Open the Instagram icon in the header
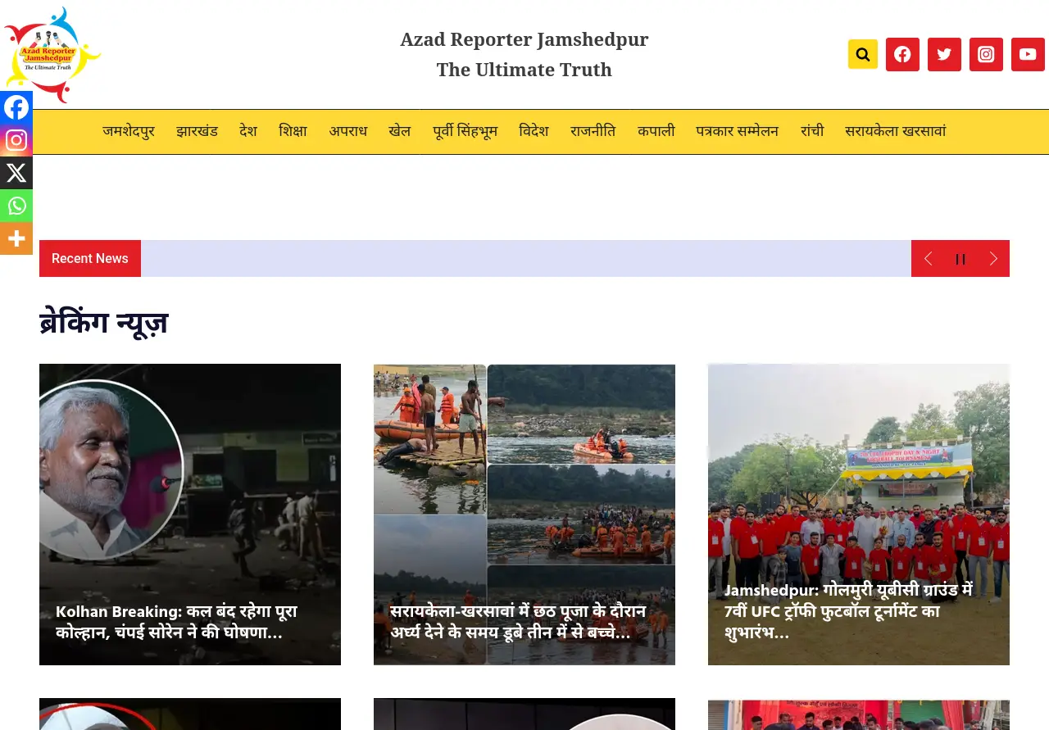The image size is (1049, 730). click(986, 54)
